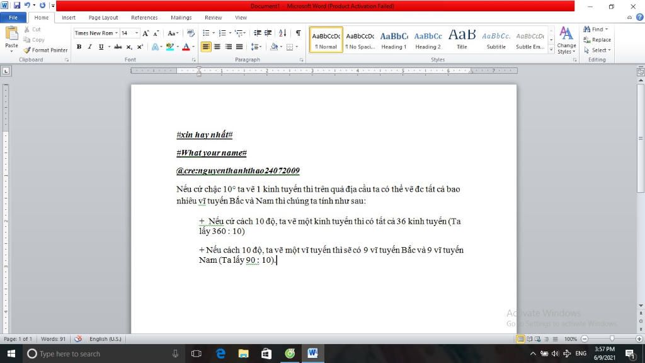This screenshot has height=363, width=645.
Task: Open the ruler tab selector icon
Action: pyautogui.click(x=6, y=71)
